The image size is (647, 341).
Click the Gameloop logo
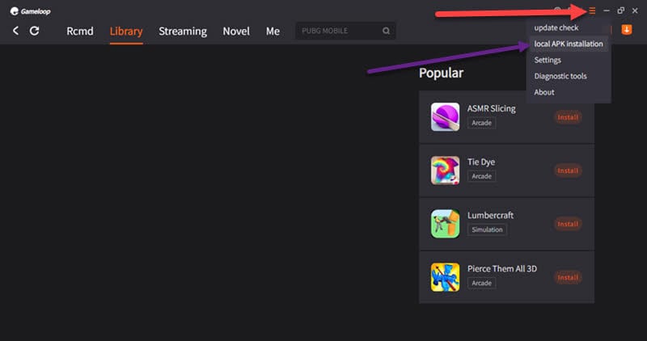(x=31, y=11)
